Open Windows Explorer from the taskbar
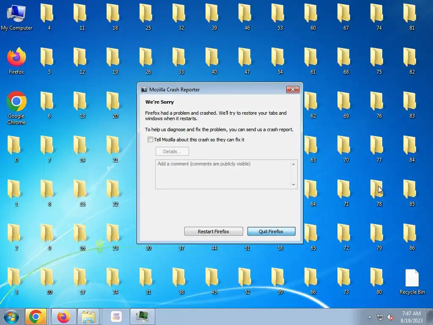This screenshot has width=433, height=325. (88, 317)
